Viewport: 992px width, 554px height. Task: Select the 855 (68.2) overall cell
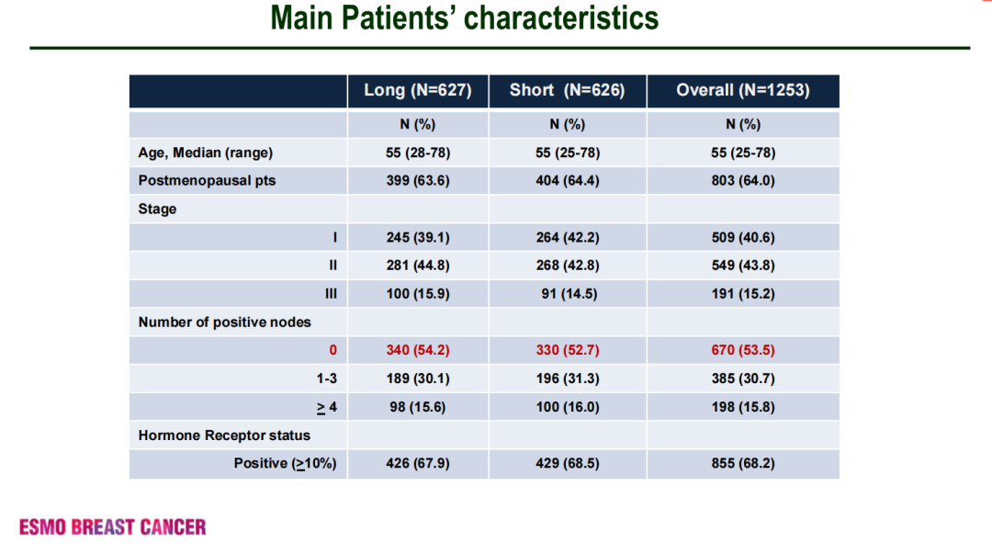[743, 464]
